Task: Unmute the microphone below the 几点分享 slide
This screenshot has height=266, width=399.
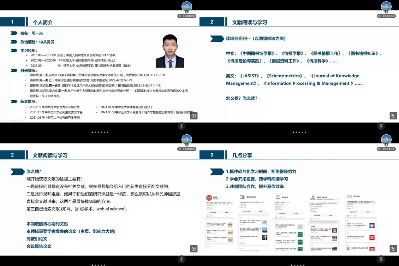Action: (x=381, y=259)
